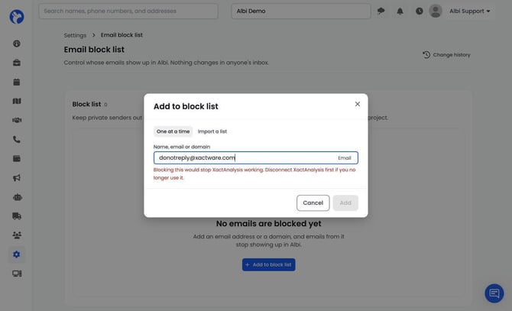Viewport: 512px width, 311px height.
Task: Open the phone icon in sidebar
Action: 17,140
